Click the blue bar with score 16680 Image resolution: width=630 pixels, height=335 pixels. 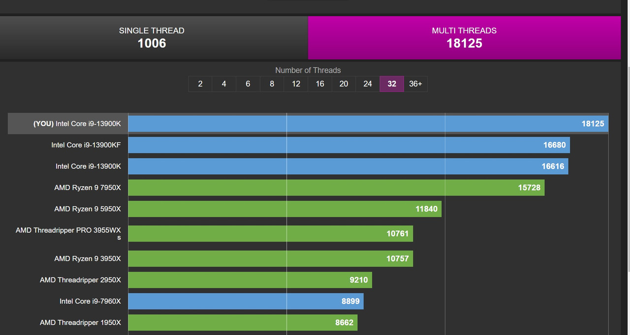tap(349, 145)
